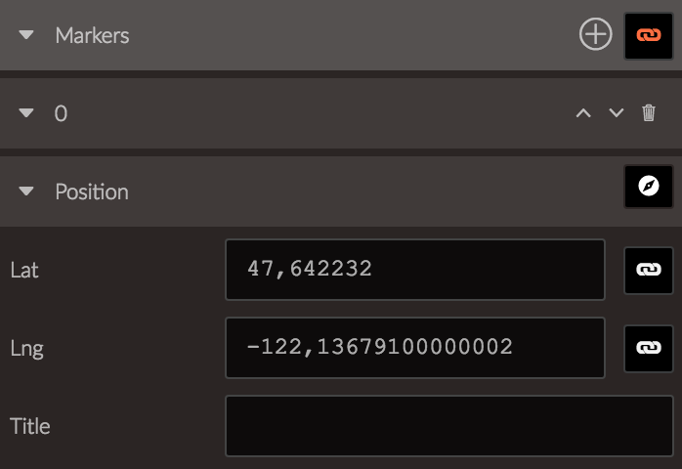Collapse the marker 0 item triangle
Image resolution: width=682 pixels, height=469 pixels.
tap(26, 113)
